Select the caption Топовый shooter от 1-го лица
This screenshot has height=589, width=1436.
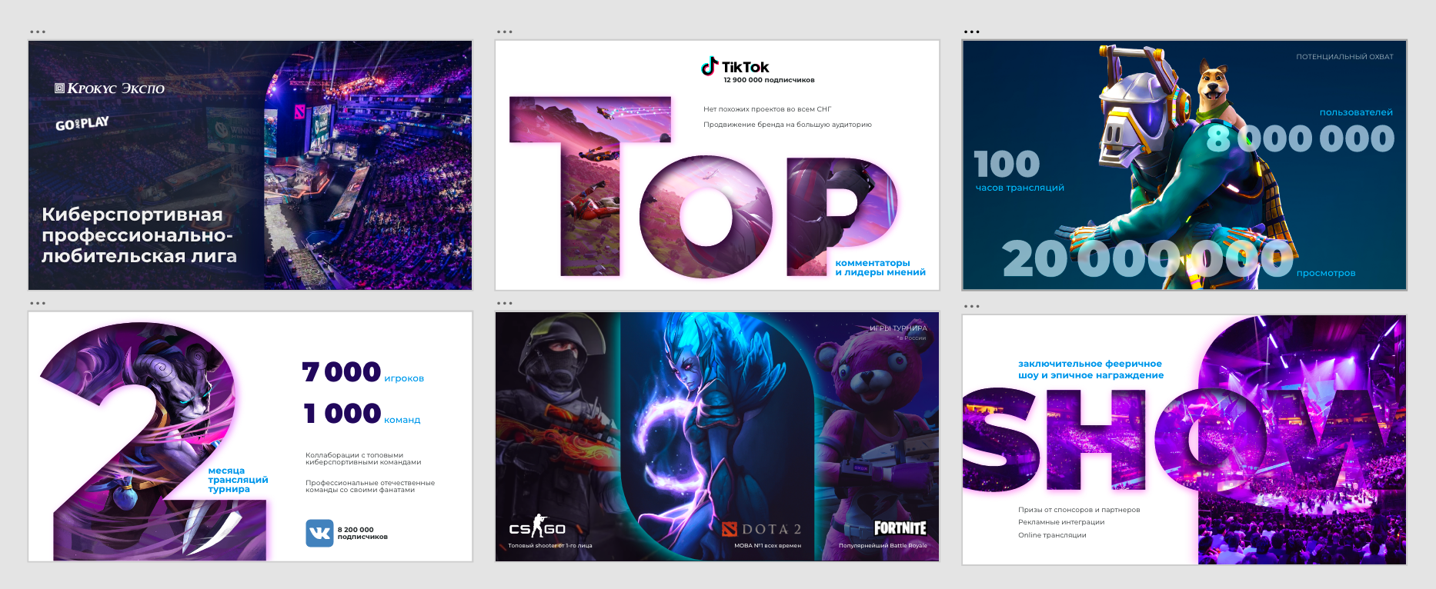550,546
